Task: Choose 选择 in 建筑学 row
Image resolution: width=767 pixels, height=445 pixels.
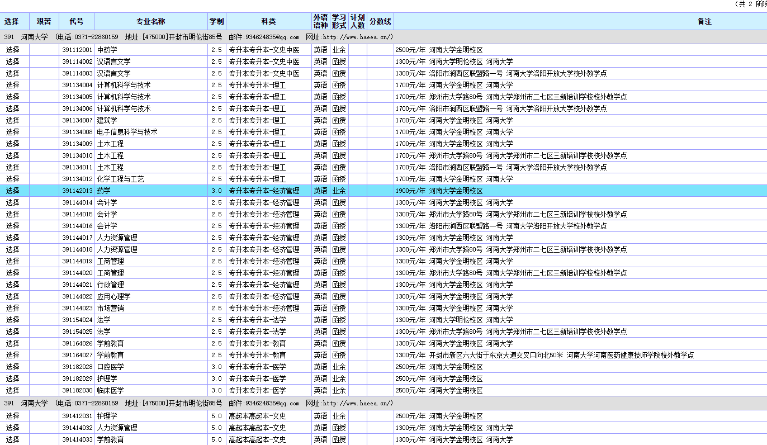Action: tap(13, 120)
